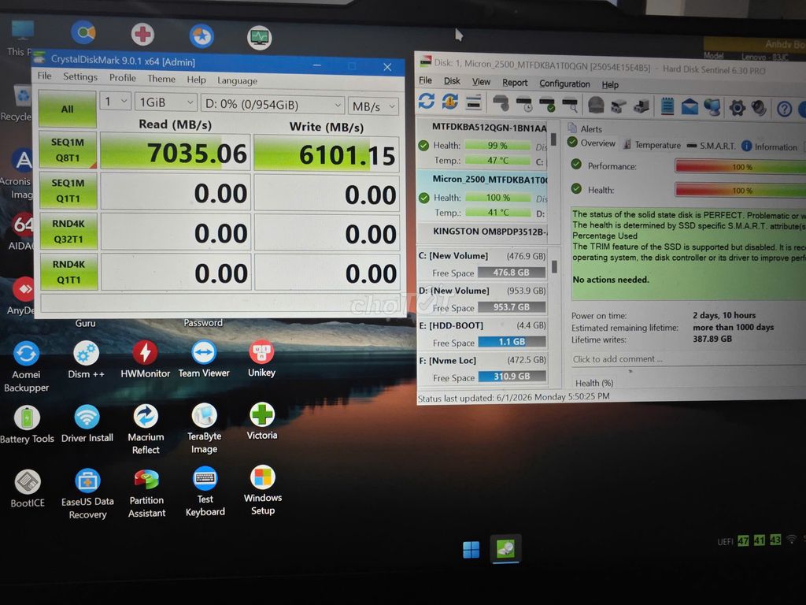Click E: [HDD-BOOT] free space bar 1.1 GB

(x=512, y=342)
